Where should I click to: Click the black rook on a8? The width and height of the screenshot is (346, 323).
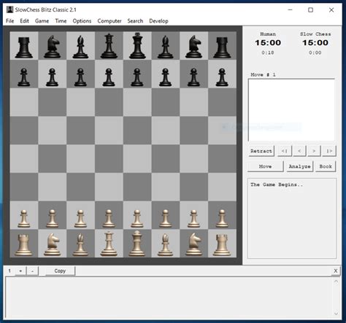pyautogui.click(x=23, y=47)
